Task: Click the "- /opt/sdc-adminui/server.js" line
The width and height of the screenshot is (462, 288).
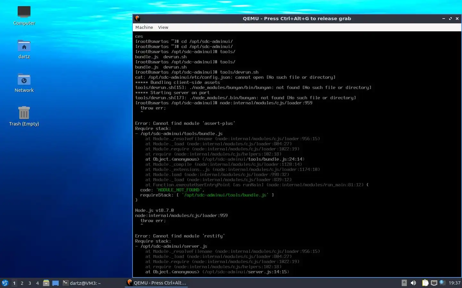Action: 171,246
